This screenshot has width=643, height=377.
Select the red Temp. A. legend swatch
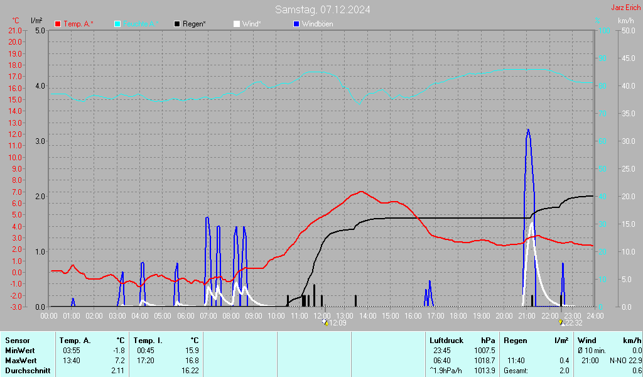[x=58, y=24]
